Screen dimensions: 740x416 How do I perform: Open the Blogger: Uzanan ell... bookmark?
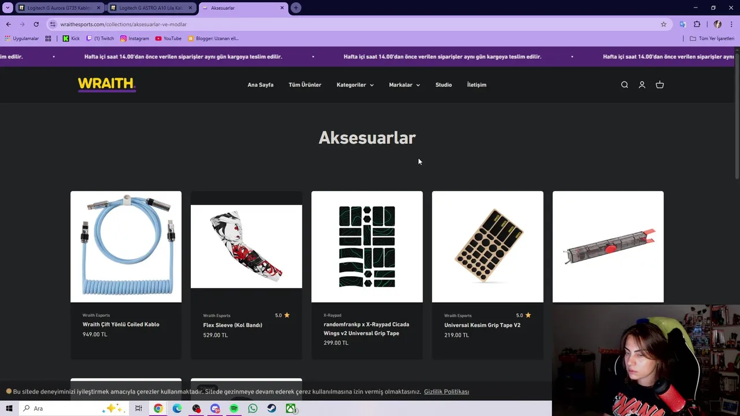213,38
